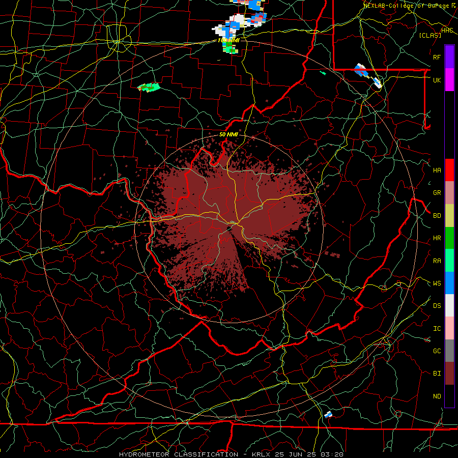
Task: Click the BI brown legend swatch
Action: (449, 374)
